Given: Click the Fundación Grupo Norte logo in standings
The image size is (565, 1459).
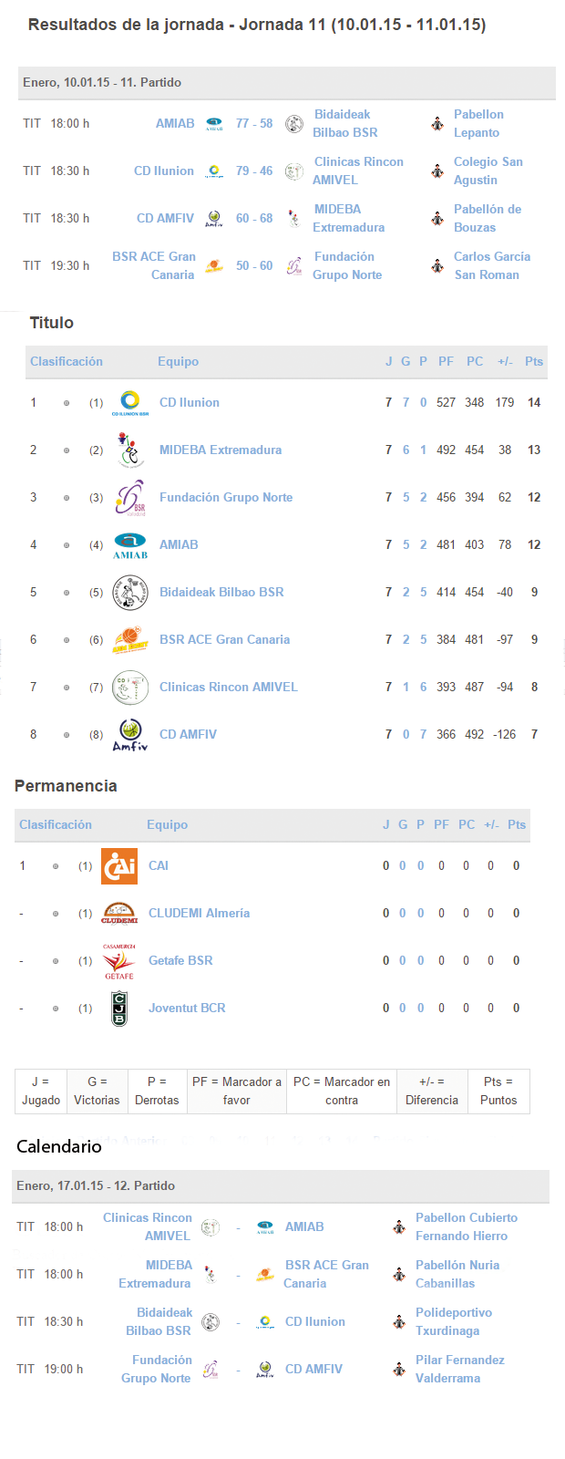Looking at the screenshot, I should coord(130,498).
